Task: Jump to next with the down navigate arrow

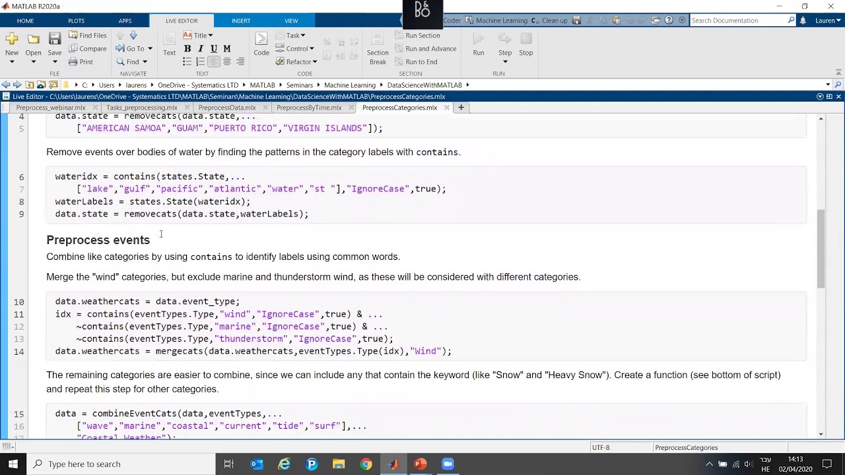Action: (133, 36)
